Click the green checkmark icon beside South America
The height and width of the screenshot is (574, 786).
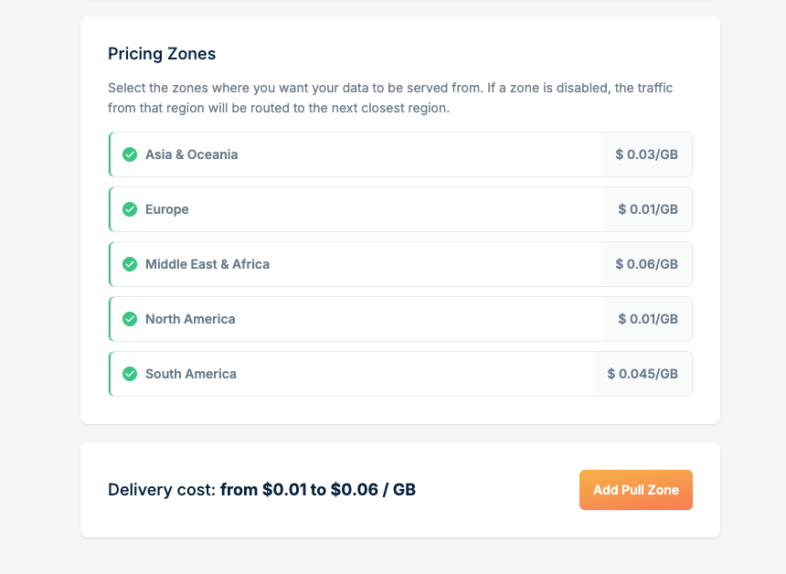(130, 374)
